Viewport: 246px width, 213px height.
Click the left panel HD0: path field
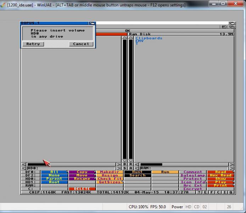click(71, 168)
